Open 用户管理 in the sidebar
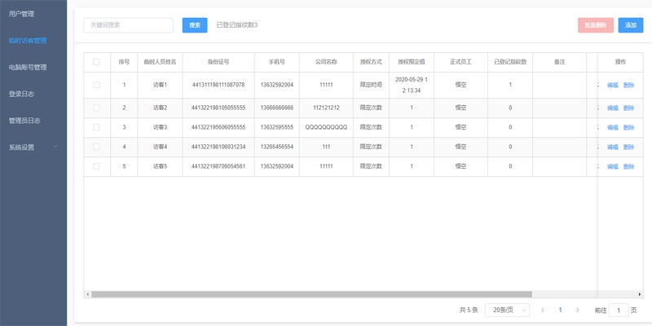 click(x=22, y=13)
